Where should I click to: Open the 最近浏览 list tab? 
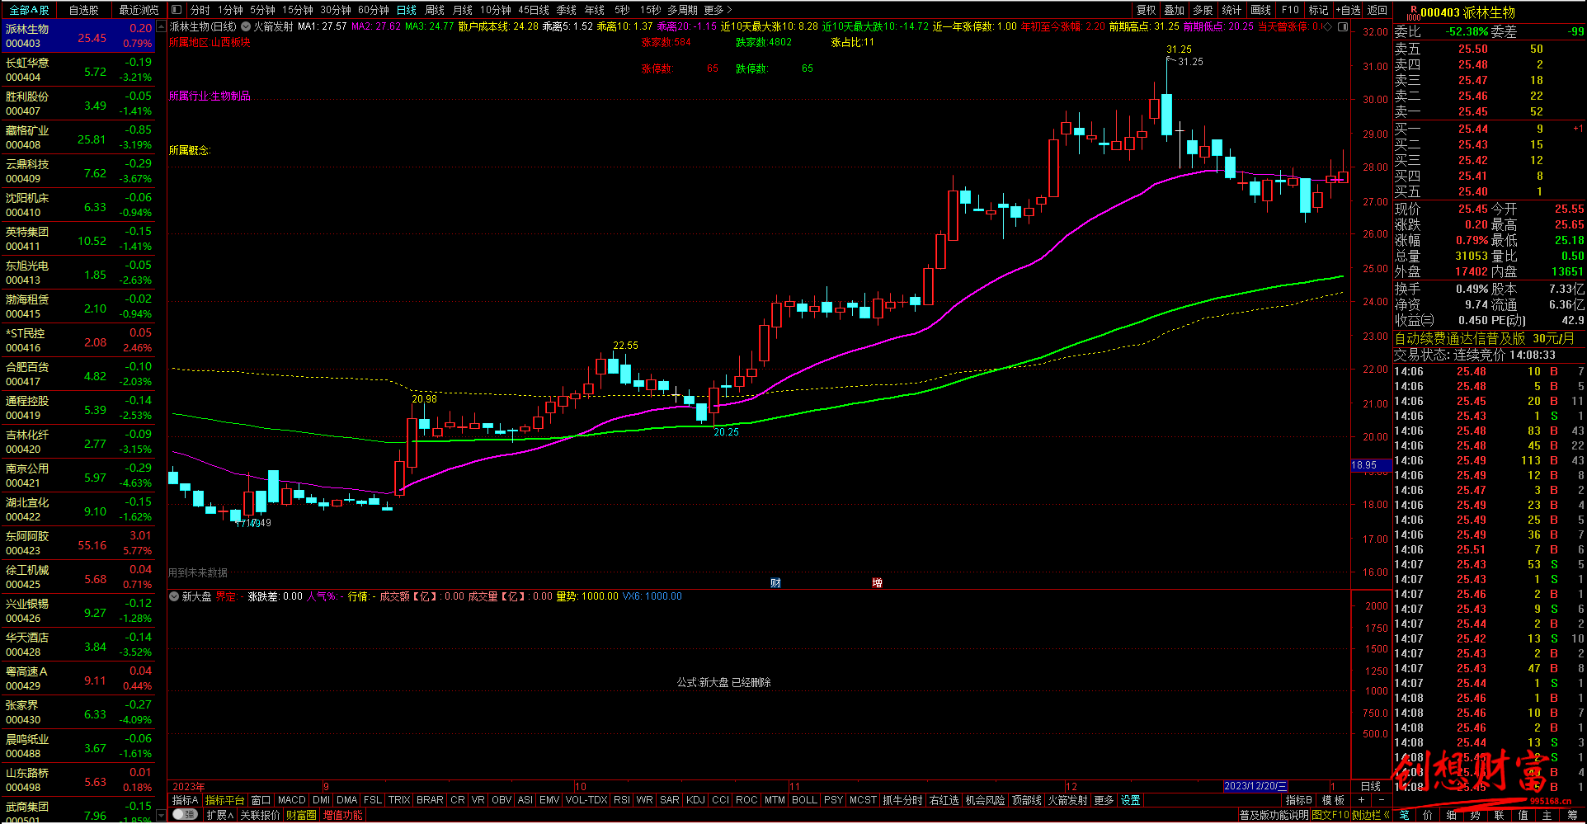click(x=139, y=10)
